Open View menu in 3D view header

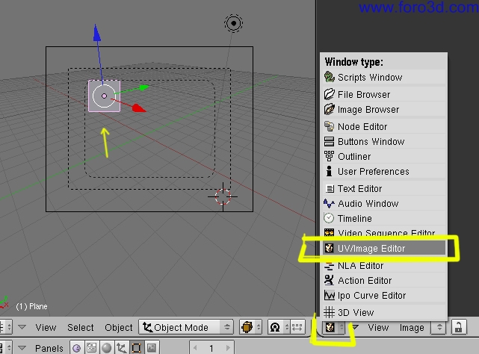(x=46, y=327)
